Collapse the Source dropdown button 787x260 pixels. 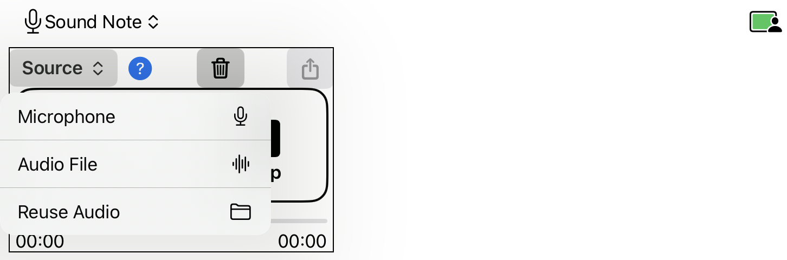tap(63, 68)
